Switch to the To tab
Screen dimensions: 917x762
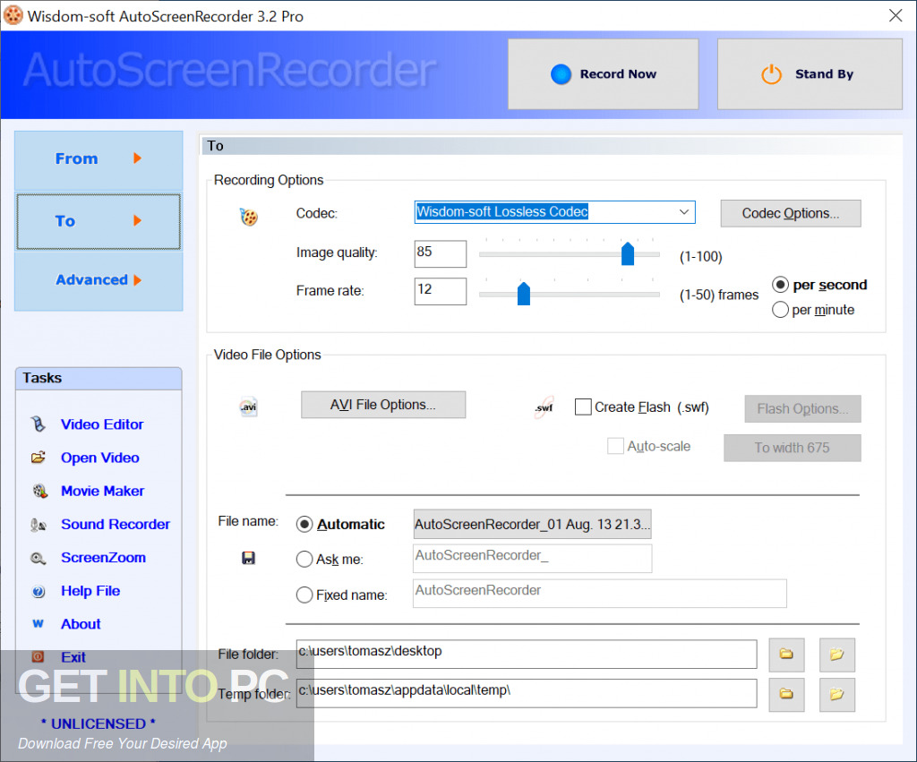click(x=99, y=222)
